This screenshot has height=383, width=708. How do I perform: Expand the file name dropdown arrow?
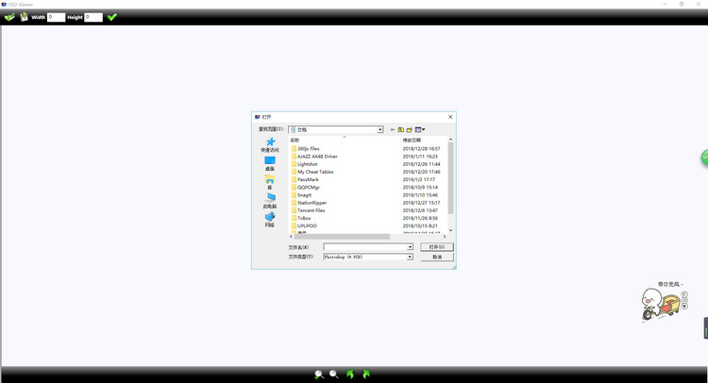(410, 247)
